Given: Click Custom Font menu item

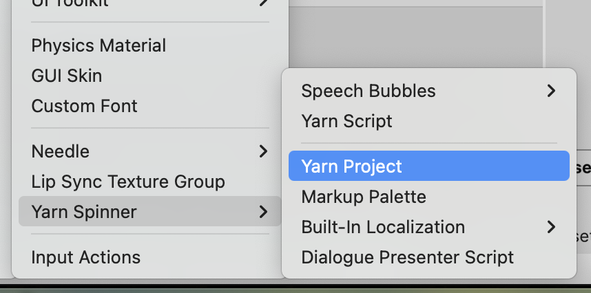Looking at the screenshot, I should point(84,106).
